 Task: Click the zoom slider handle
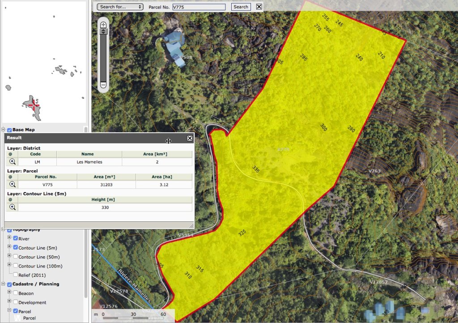point(103,32)
